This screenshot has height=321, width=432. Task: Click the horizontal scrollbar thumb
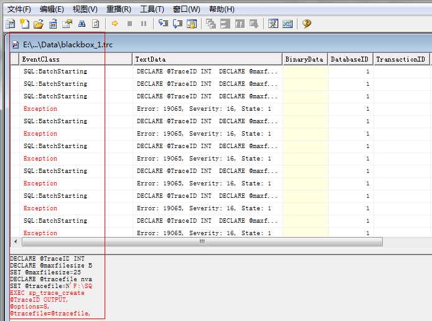pyautogui.click(x=202, y=242)
